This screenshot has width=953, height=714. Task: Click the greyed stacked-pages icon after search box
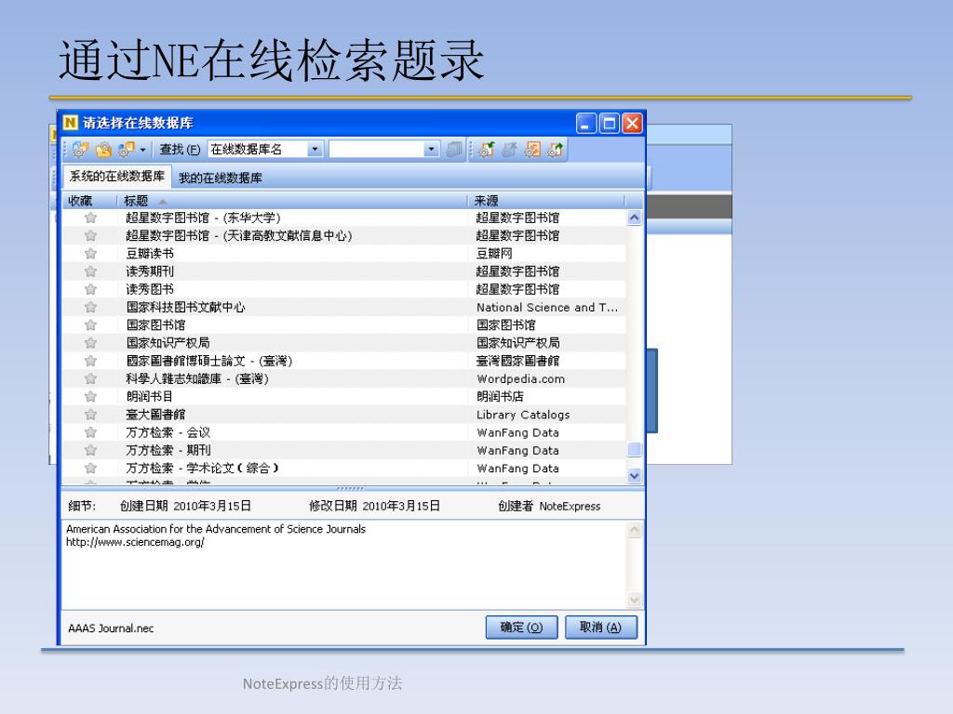point(453,150)
